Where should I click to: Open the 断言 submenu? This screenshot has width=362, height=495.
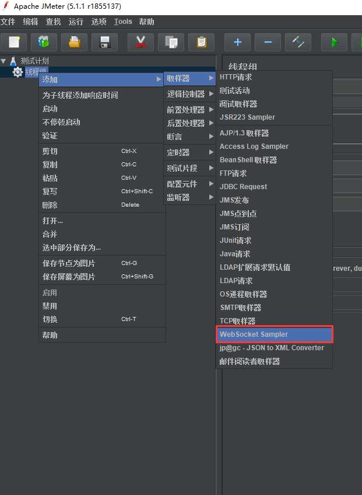tap(190, 137)
